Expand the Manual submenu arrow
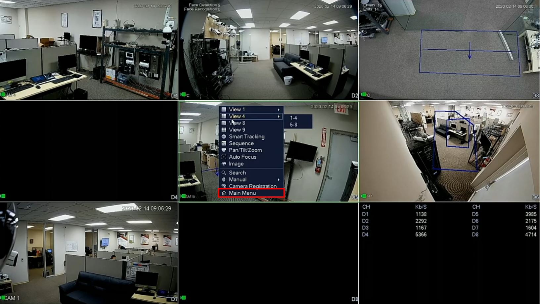The height and width of the screenshot is (304, 540). point(279,179)
